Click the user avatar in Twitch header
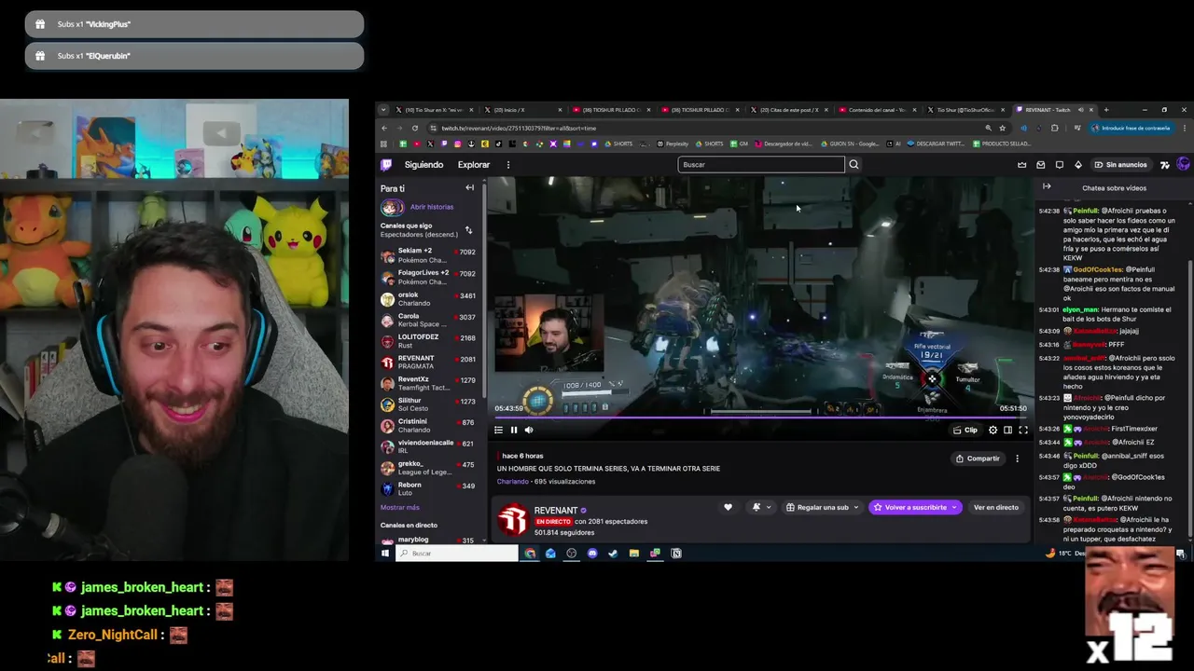The image size is (1194, 671). point(1183,164)
